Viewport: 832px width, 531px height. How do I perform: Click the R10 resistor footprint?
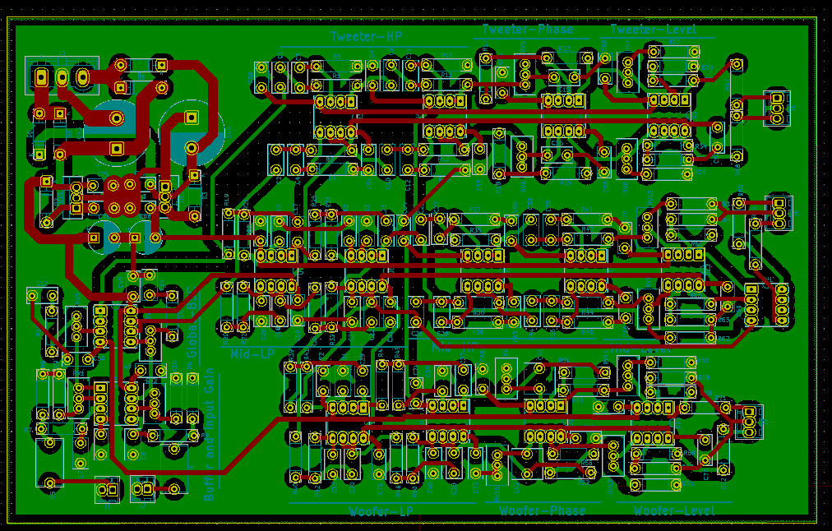pyautogui.click(x=176, y=399)
